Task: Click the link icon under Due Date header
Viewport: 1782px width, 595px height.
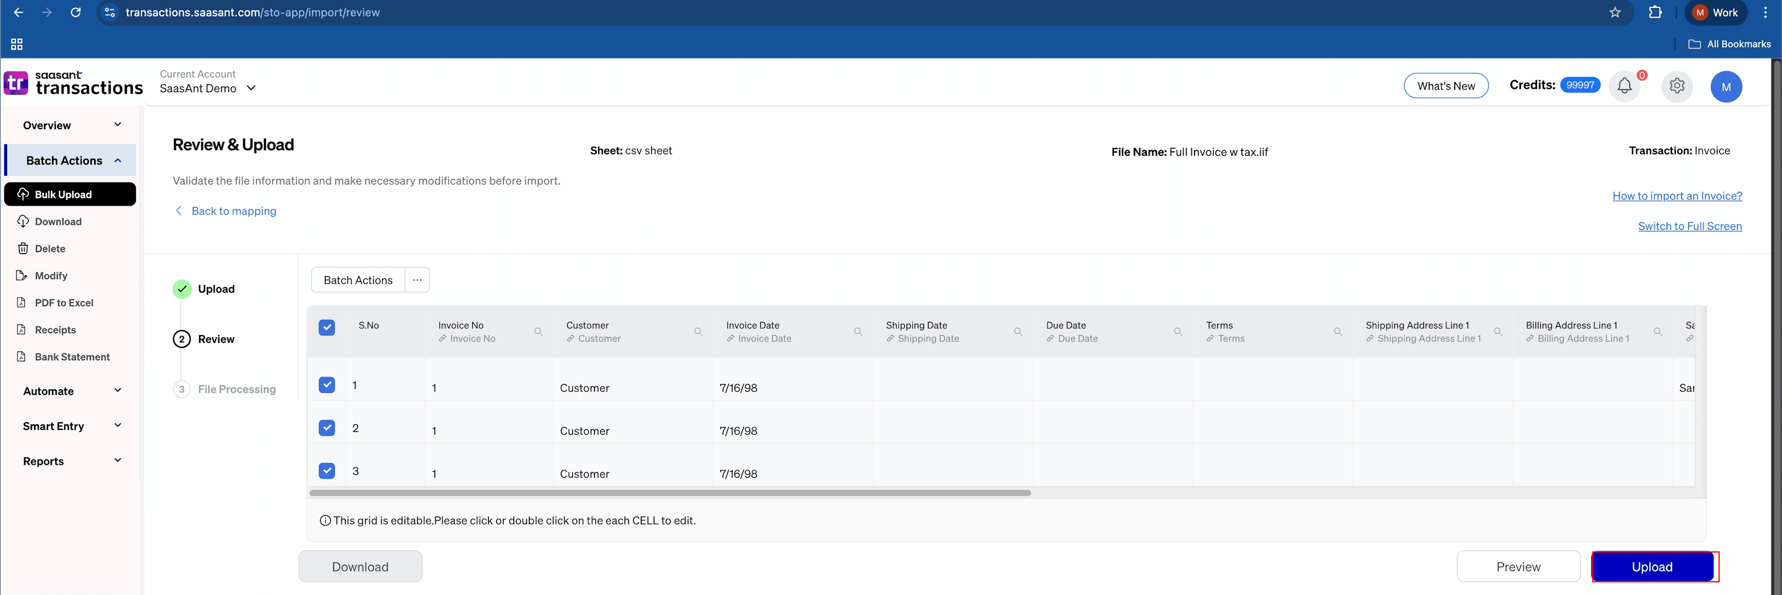Action: [1050, 339]
